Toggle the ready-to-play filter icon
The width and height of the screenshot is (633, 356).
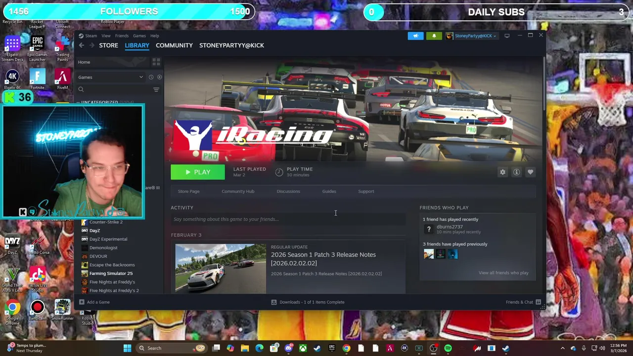coord(159,77)
